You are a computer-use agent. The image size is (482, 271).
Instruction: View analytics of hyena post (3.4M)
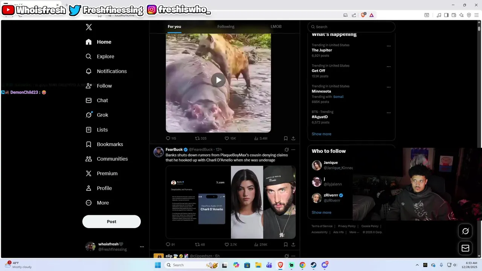(261, 138)
